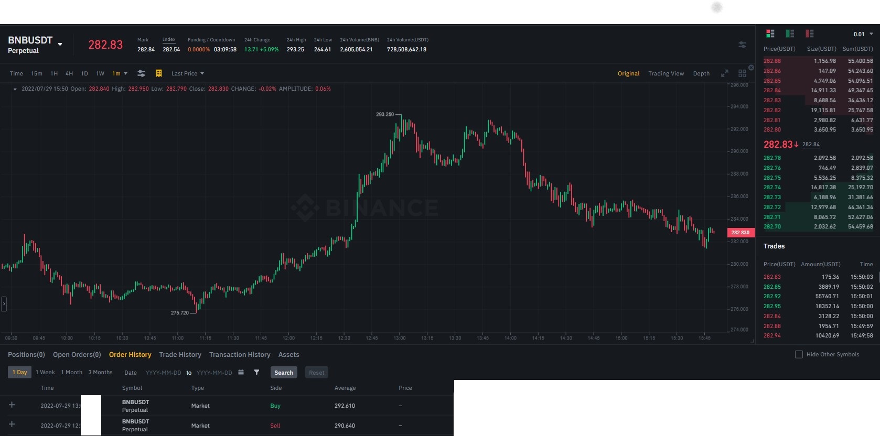Click the Sell side cell in order history

pos(275,426)
